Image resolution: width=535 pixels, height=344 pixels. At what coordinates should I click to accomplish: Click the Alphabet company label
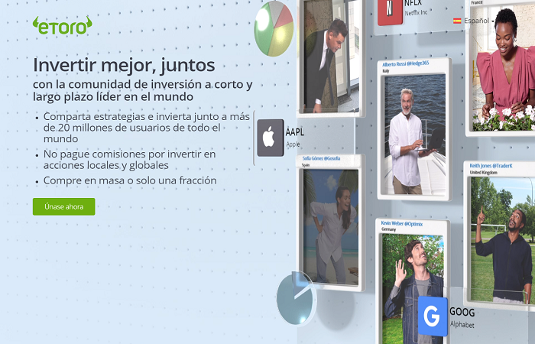(462, 324)
